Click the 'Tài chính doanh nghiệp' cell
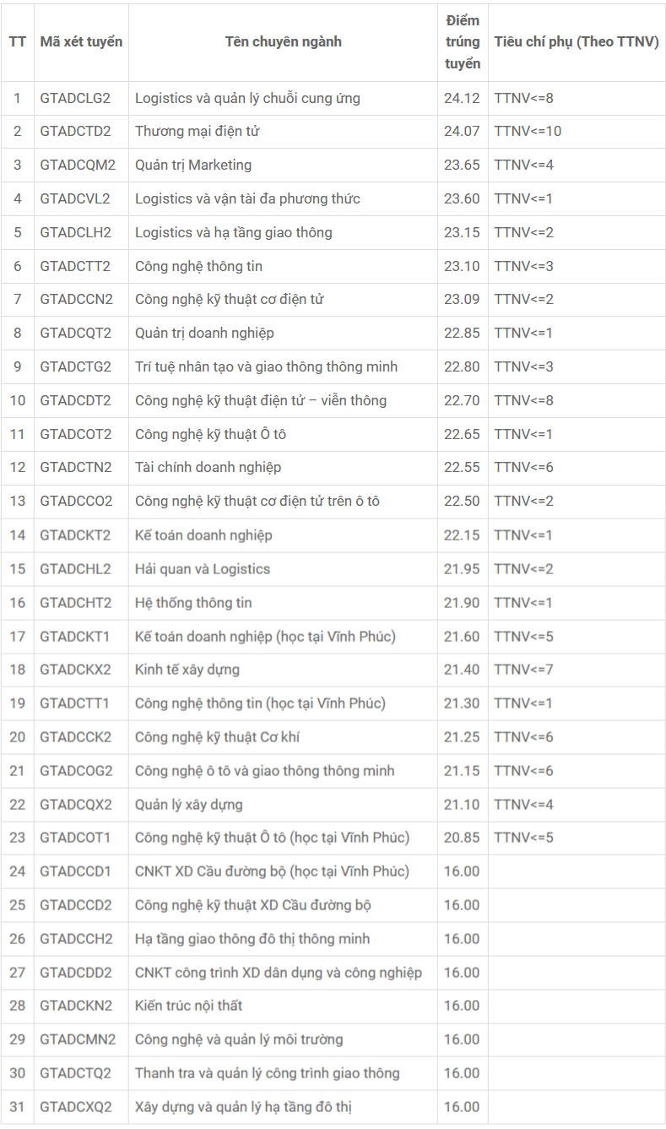 click(208, 468)
